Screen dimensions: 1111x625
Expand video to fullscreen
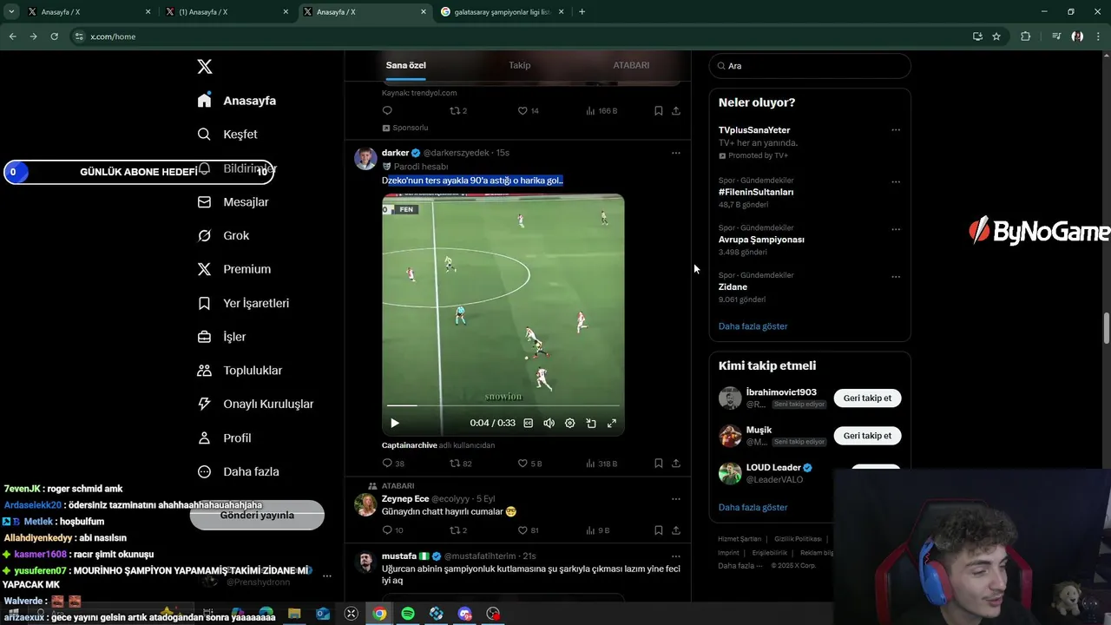612,424
